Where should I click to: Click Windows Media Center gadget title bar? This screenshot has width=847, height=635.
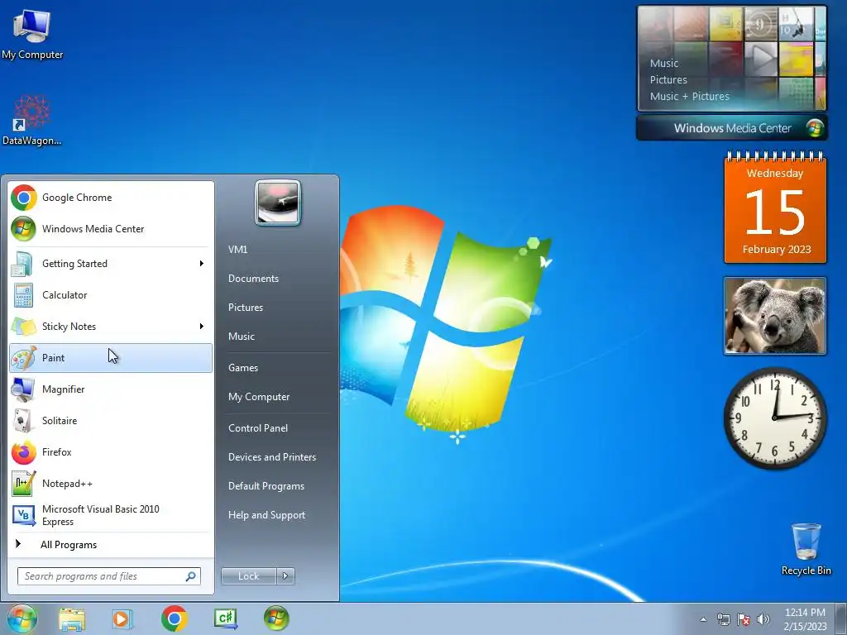tap(732, 128)
